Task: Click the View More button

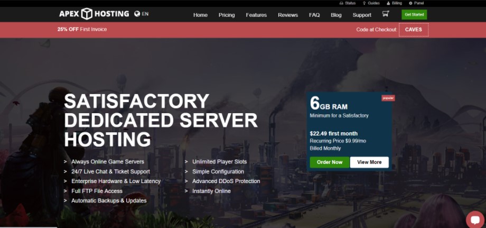Action: [x=369, y=162]
